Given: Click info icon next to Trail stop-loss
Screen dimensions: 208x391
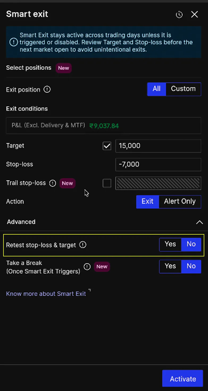Looking at the screenshot, I should tap(53, 183).
